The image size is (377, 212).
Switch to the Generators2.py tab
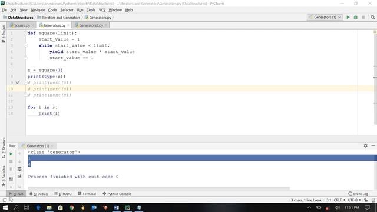tap(91, 25)
